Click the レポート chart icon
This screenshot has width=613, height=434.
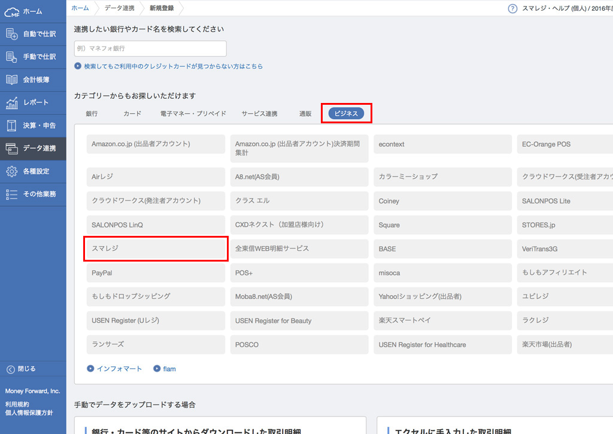point(12,103)
